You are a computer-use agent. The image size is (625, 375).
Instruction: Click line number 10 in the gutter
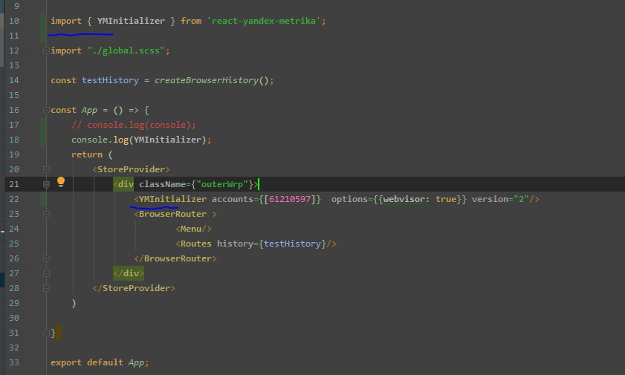click(x=14, y=21)
